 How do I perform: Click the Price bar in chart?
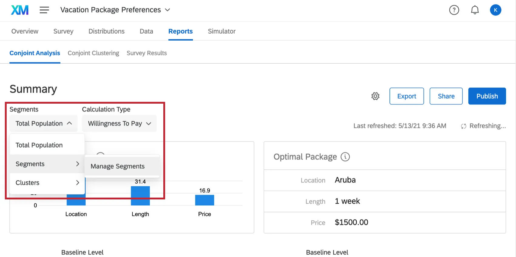pos(205,200)
